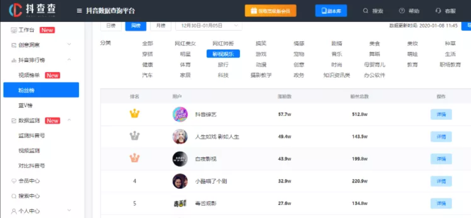Click the gold crown rank icon
This screenshot has height=218, width=471.
(134, 114)
